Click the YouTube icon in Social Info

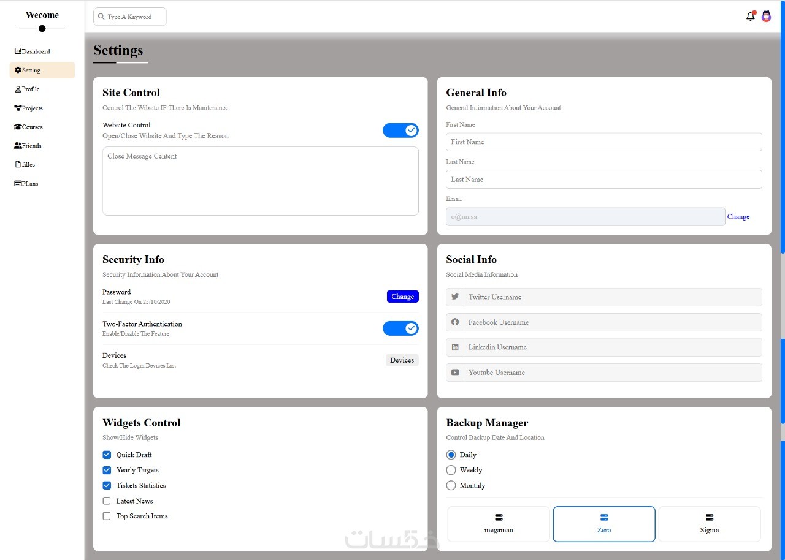tap(455, 373)
